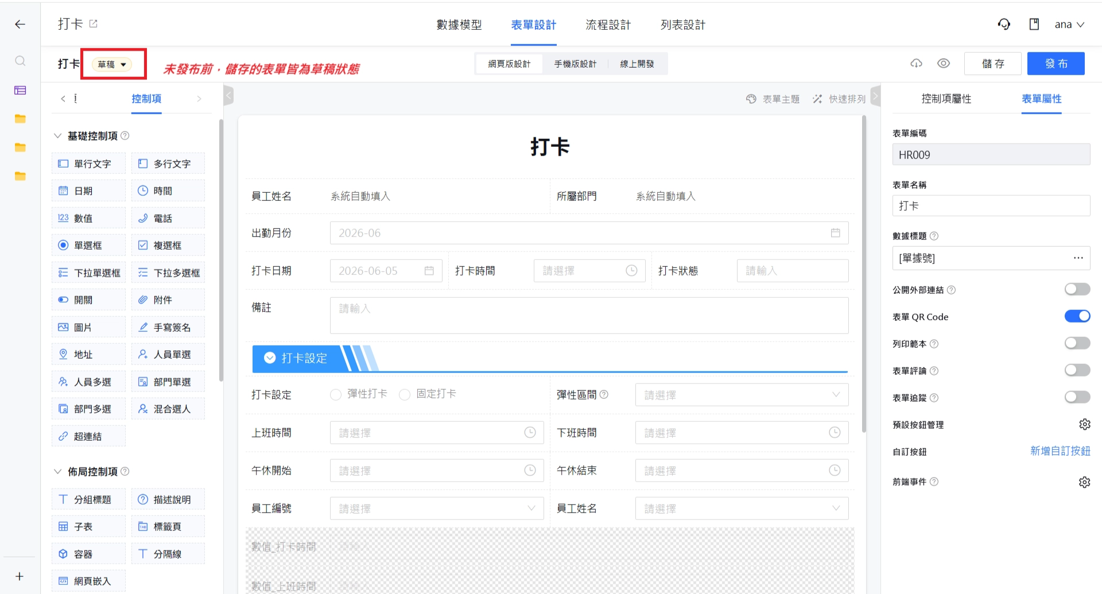Open 彈性區間 dropdown
The width and height of the screenshot is (1102, 594).
[x=742, y=395]
